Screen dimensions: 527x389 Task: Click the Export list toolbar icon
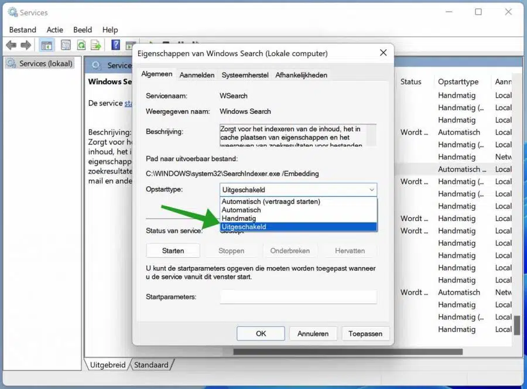click(x=96, y=45)
